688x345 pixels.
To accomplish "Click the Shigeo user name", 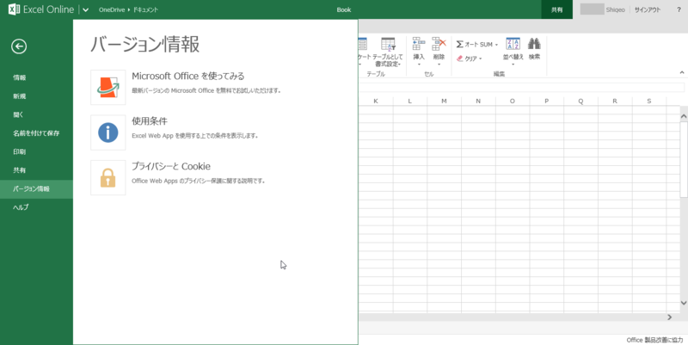I will coord(615,9).
